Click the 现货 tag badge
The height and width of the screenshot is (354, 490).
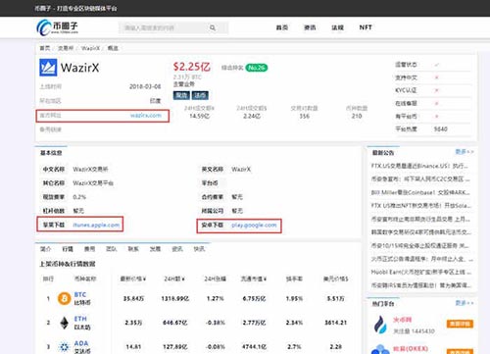pos(181,95)
